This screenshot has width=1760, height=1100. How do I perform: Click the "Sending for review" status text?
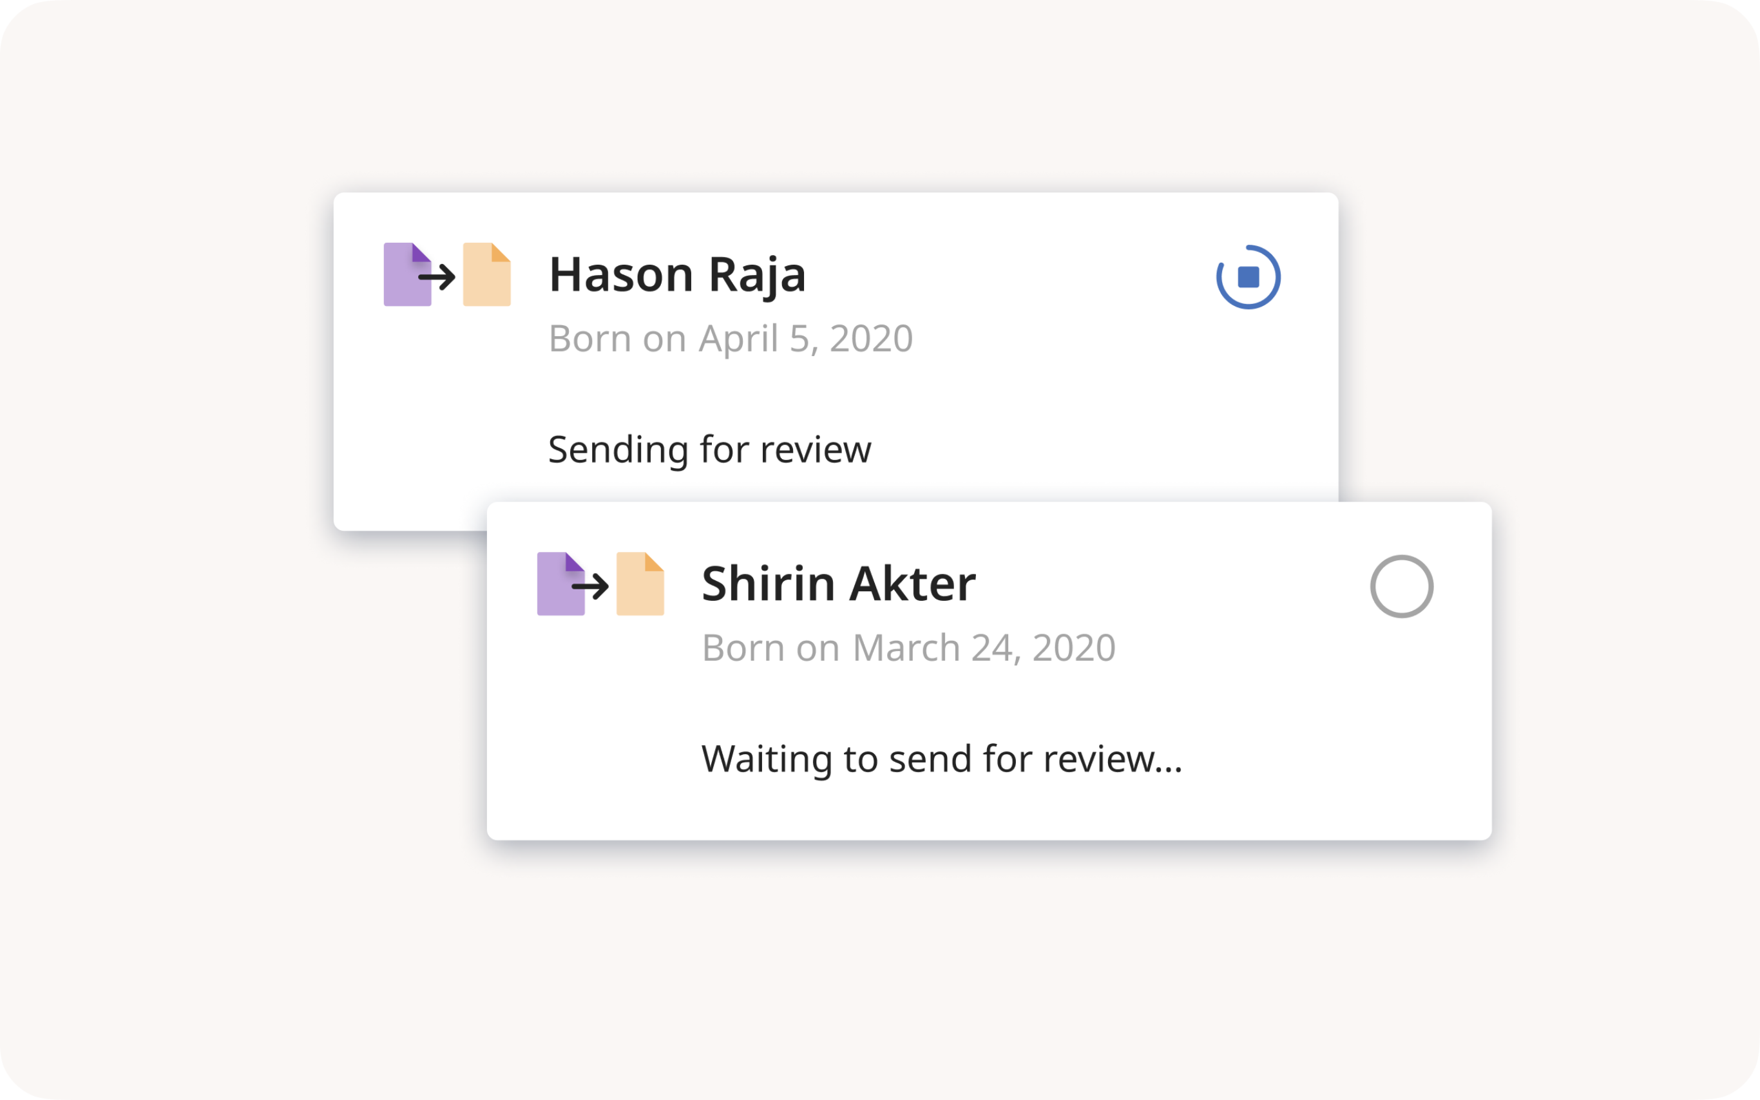[709, 450]
